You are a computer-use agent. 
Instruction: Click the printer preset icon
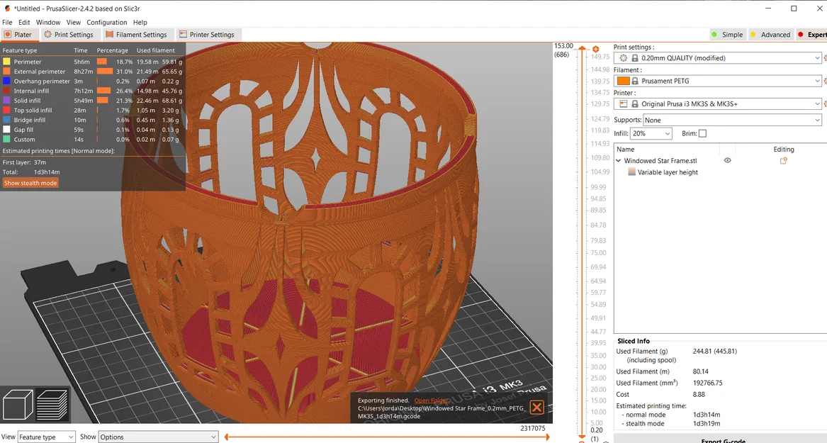(x=624, y=104)
